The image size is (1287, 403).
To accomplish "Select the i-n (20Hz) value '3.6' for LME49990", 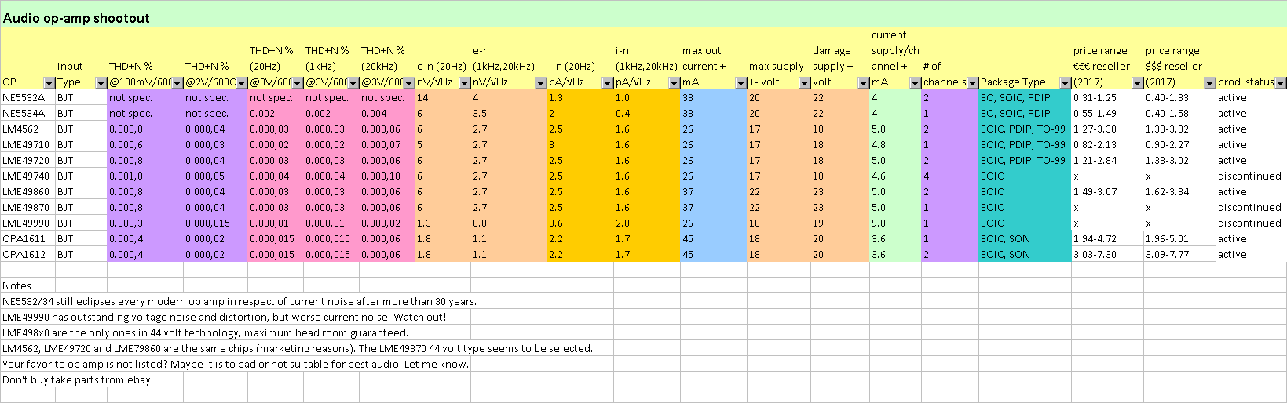I will coord(580,223).
